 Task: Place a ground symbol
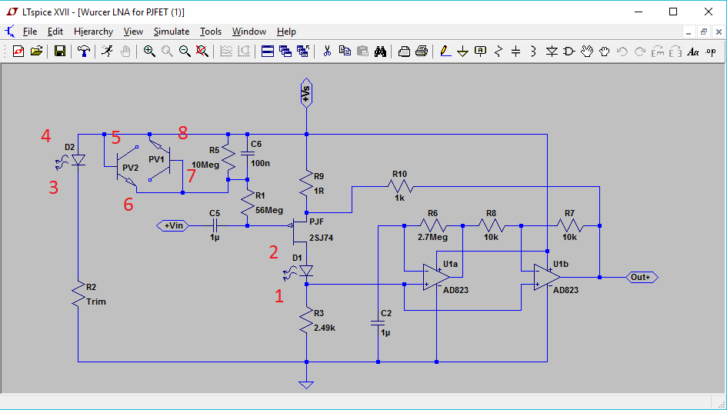click(462, 51)
